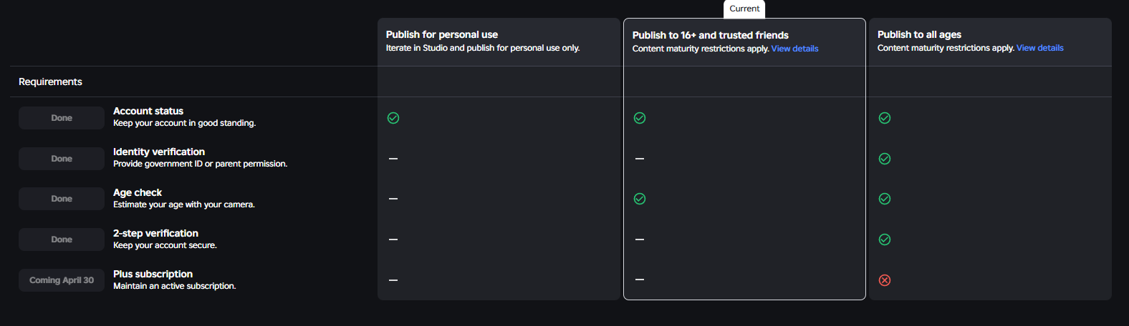Click Plus subscription dash under personal use
The height and width of the screenshot is (326, 1129).
point(393,280)
